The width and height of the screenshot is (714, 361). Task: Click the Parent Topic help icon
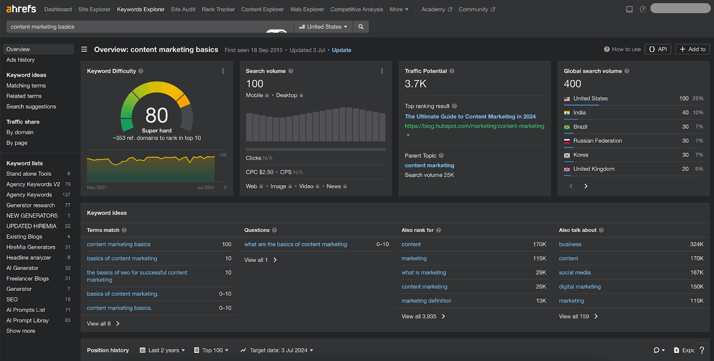(441, 156)
